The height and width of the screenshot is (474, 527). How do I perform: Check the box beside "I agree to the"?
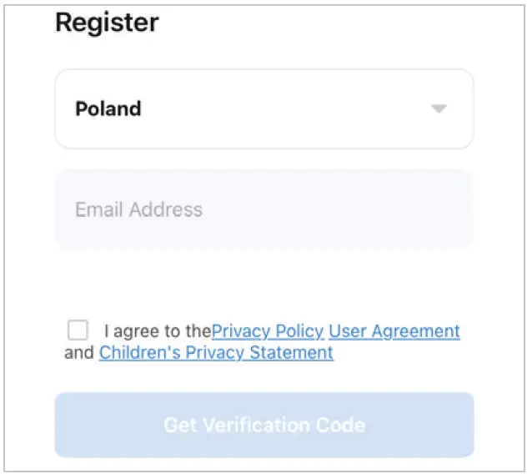(x=78, y=330)
